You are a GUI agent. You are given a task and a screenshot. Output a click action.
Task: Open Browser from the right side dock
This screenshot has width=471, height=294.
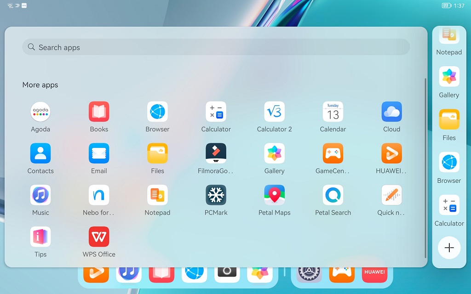click(x=449, y=162)
